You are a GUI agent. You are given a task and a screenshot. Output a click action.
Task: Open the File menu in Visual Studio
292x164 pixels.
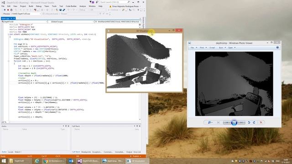(3, 6)
